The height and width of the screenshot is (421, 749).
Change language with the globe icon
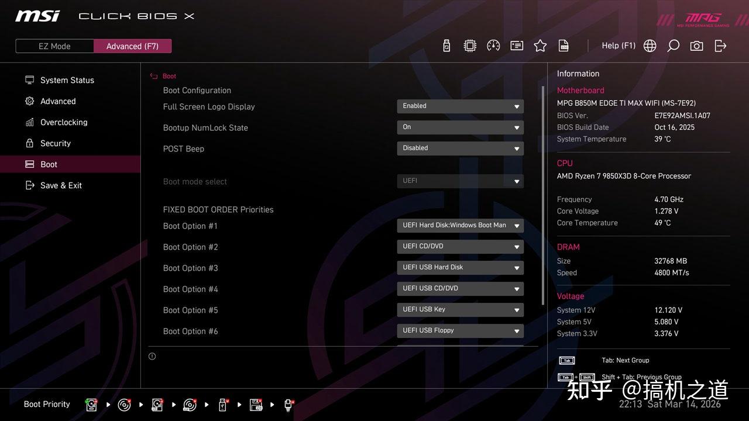[x=650, y=46]
